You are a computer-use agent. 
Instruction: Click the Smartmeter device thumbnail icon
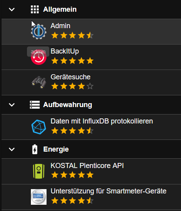(x=39, y=197)
